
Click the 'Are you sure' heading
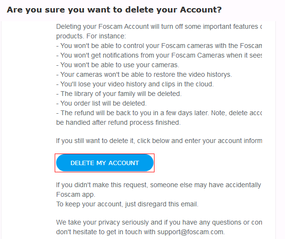pos(114,10)
